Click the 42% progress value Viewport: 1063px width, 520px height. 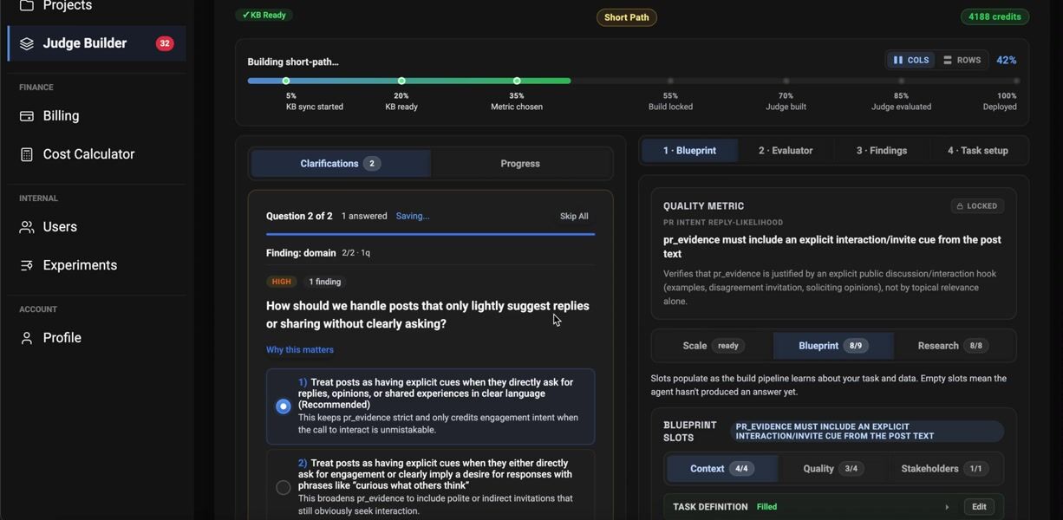[x=1006, y=61]
